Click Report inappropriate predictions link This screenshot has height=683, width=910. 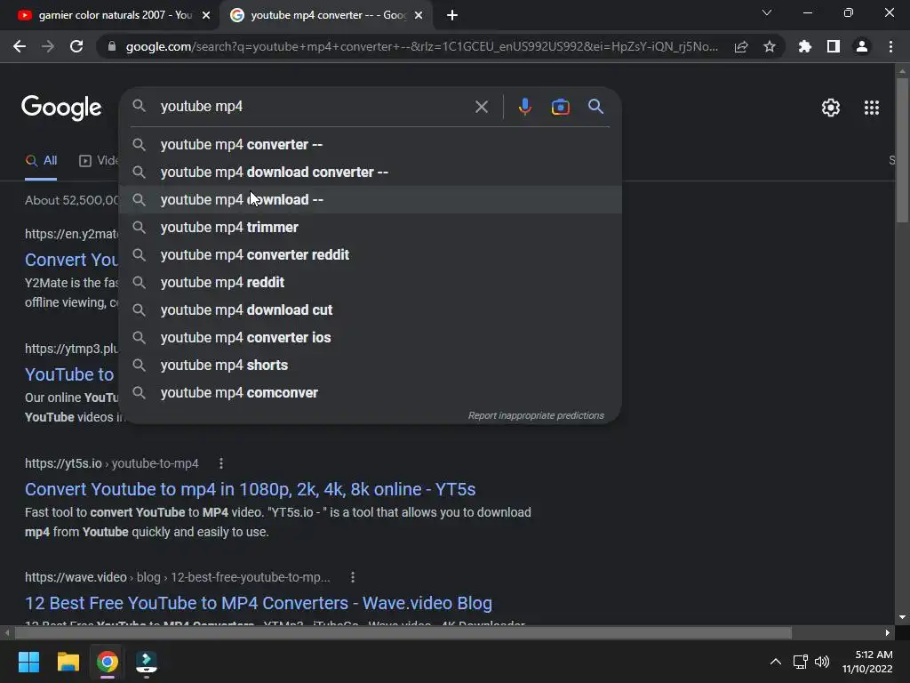536,416
